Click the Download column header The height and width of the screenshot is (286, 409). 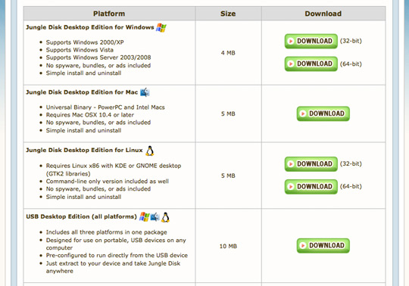pyautogui.click(x=323, y=14)
